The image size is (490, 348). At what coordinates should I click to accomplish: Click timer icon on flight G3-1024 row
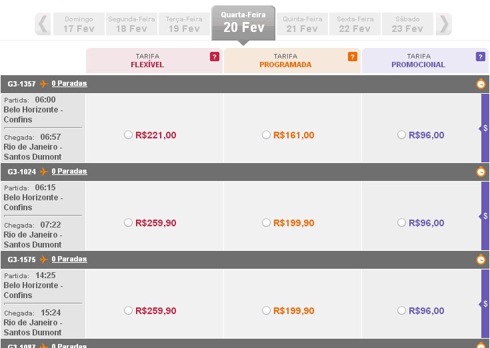[x=481, y=172]
